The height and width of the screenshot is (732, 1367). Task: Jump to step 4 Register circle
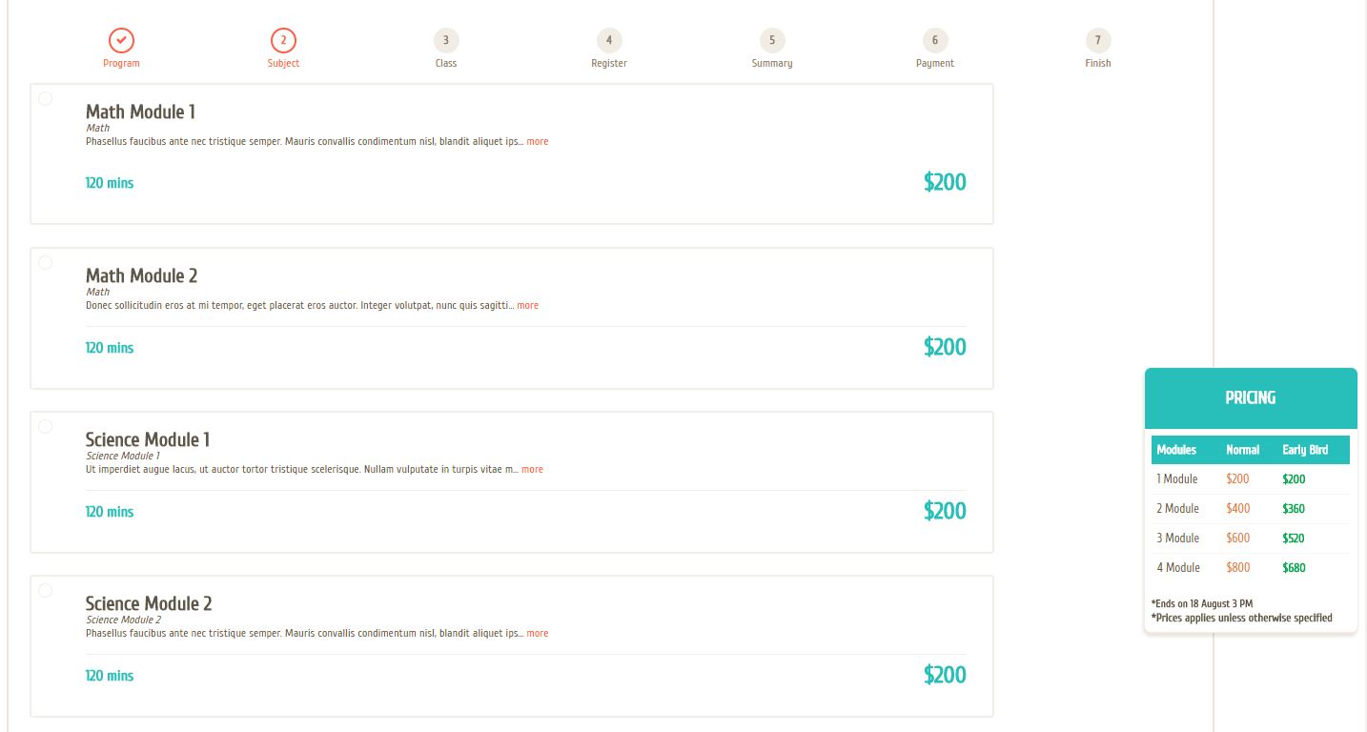609,40
